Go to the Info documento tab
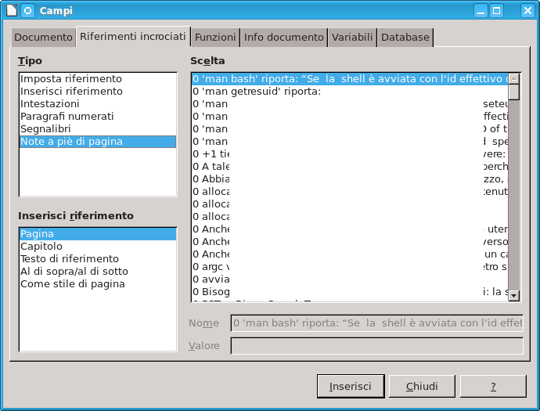The height and width of the screenshot is (411, 540). (x=283, y=38)
